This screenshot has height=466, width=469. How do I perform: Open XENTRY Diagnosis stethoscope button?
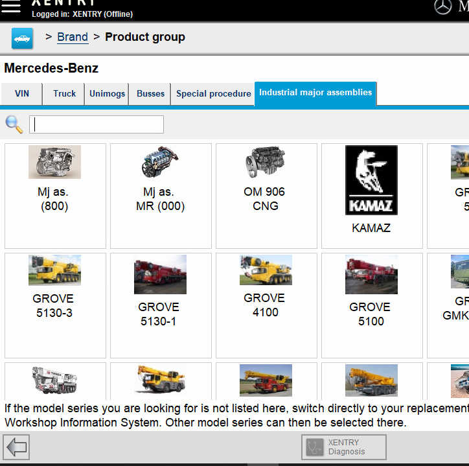[x=344, y=447]
